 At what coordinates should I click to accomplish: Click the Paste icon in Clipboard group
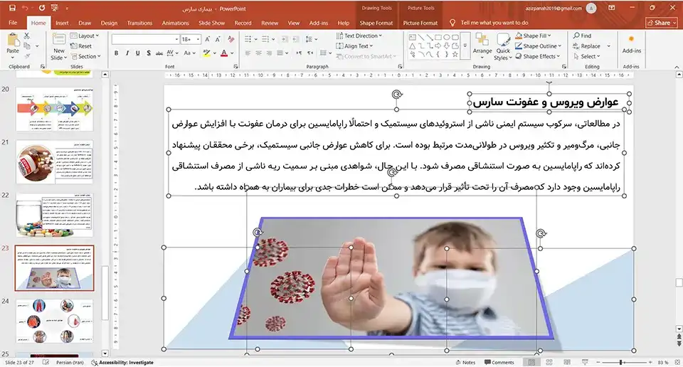(13, 41)
